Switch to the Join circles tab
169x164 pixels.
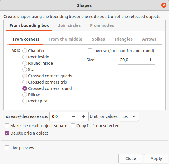click(x=70, y=25)
